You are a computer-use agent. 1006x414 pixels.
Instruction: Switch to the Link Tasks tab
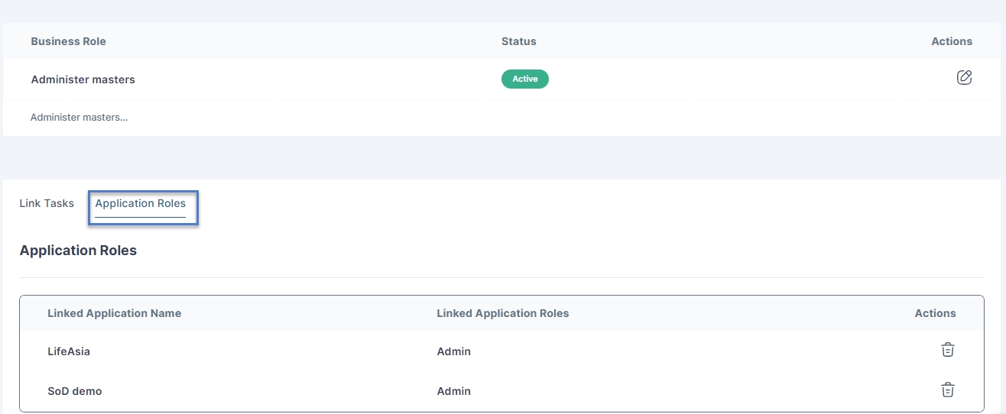tap(47, 203)
